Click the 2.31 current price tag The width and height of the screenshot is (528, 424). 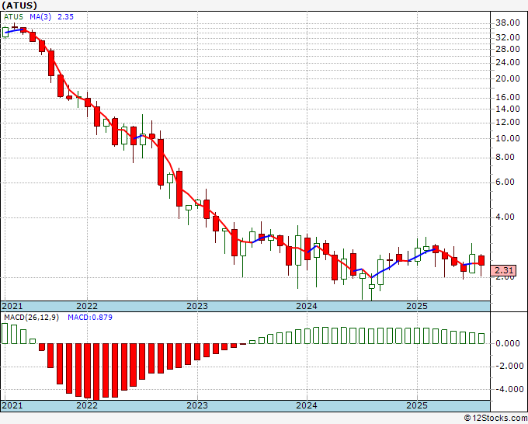tap(503, 270)
